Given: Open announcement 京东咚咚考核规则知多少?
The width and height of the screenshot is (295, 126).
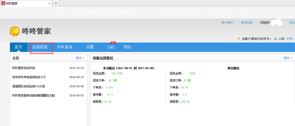Looking at the screenshot, I should point(29,77).
